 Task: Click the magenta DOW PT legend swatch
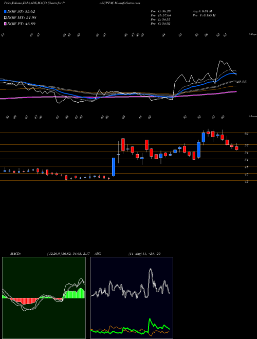[6, 24]
